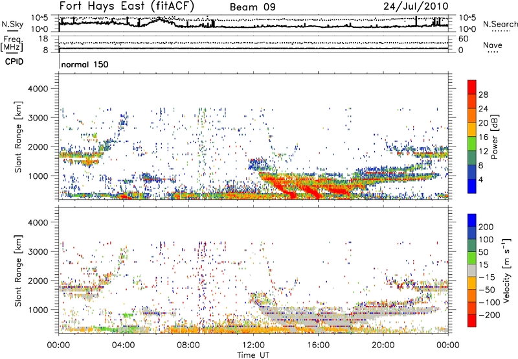Click the light green 12–16 dB Power segment

472,143
